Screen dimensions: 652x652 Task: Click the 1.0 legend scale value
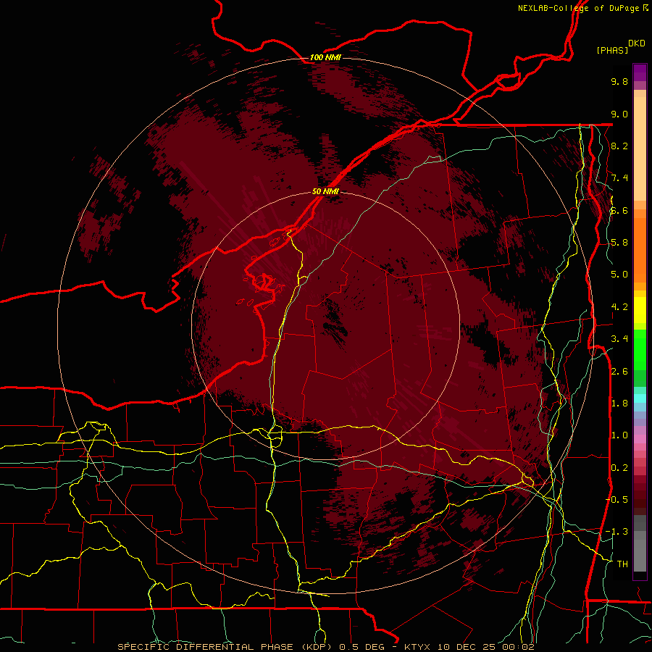619,435
